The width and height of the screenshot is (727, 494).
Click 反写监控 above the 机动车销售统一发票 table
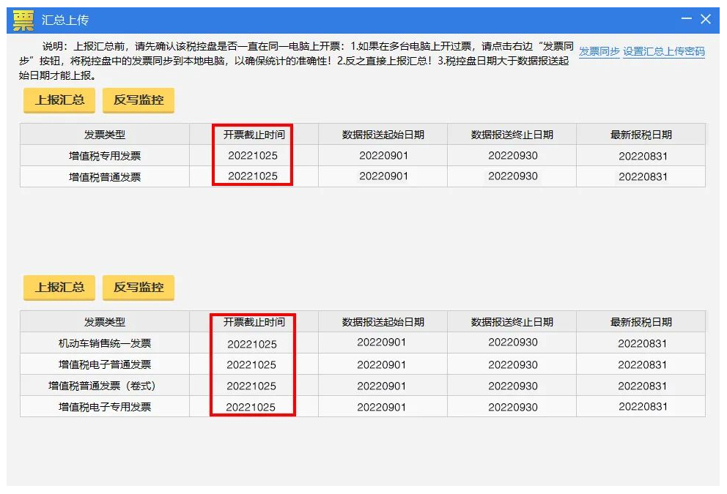click(x=139, y=288)
